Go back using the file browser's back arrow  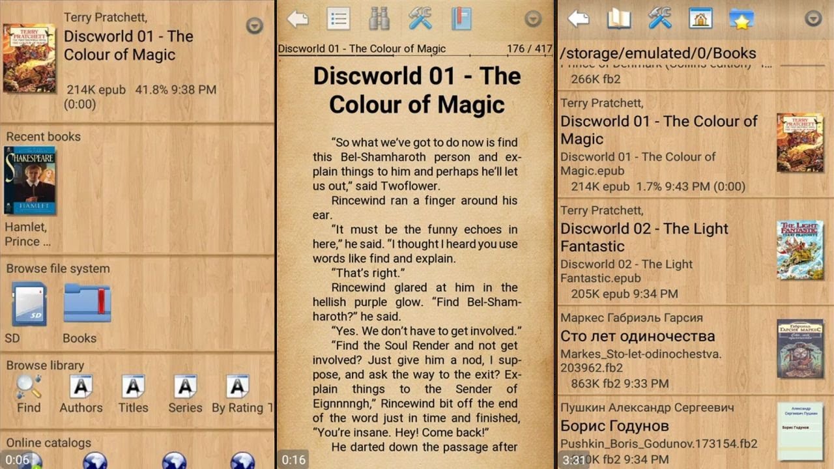[x=579, y=19]
